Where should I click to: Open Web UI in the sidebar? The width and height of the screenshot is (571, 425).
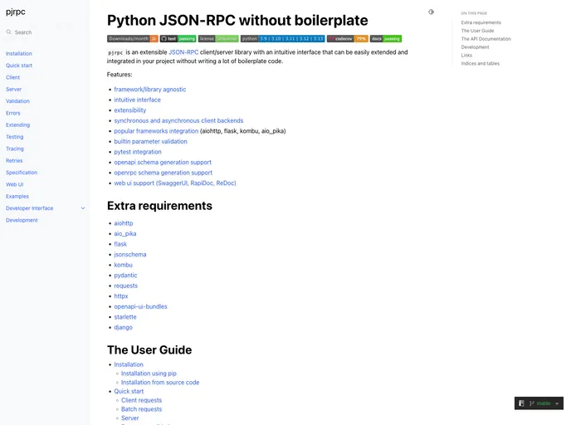pyautogui.click(x=15, y=184)
